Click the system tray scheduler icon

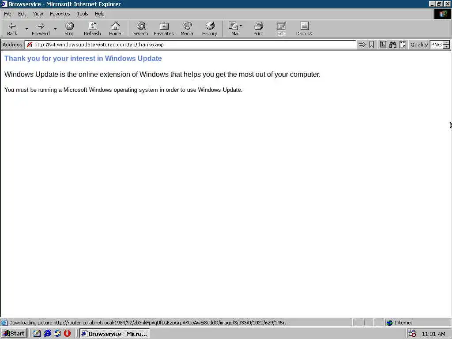pos(412,334)
